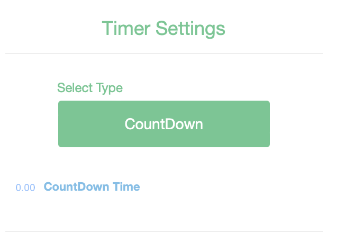
Task: Select the blue CountDown Time text
Action: 92,186
